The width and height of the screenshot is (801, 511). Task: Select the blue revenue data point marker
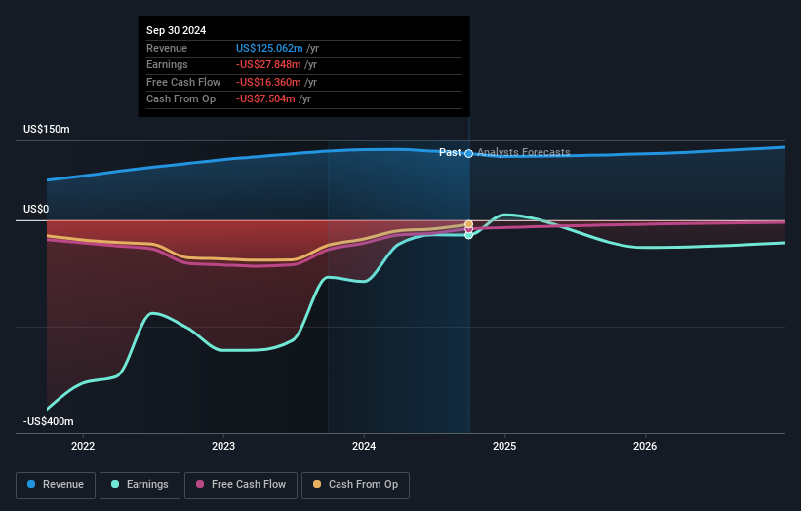(469, 154)
